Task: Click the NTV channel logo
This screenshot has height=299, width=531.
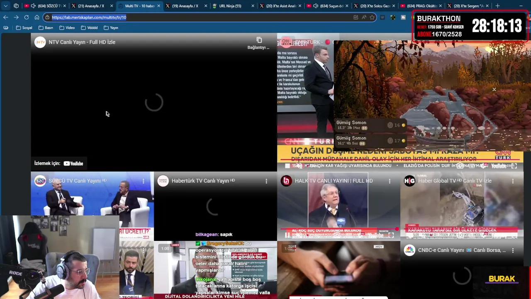Action: (40, 42)
